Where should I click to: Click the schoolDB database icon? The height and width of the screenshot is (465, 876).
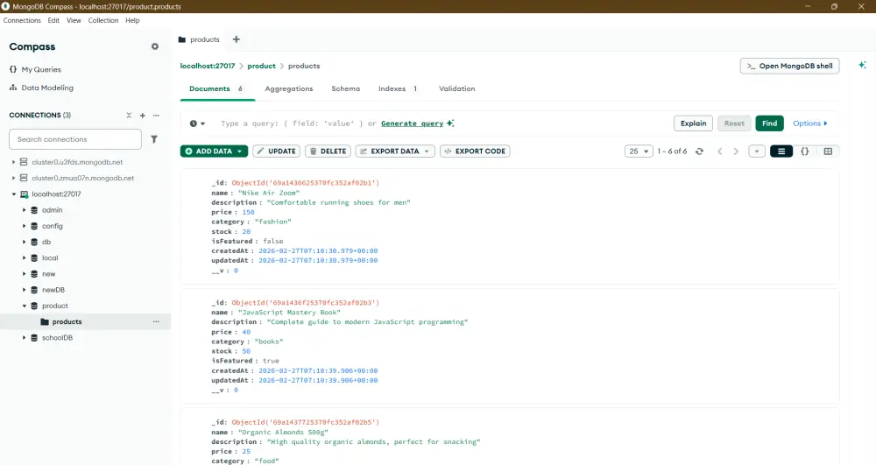34,338
